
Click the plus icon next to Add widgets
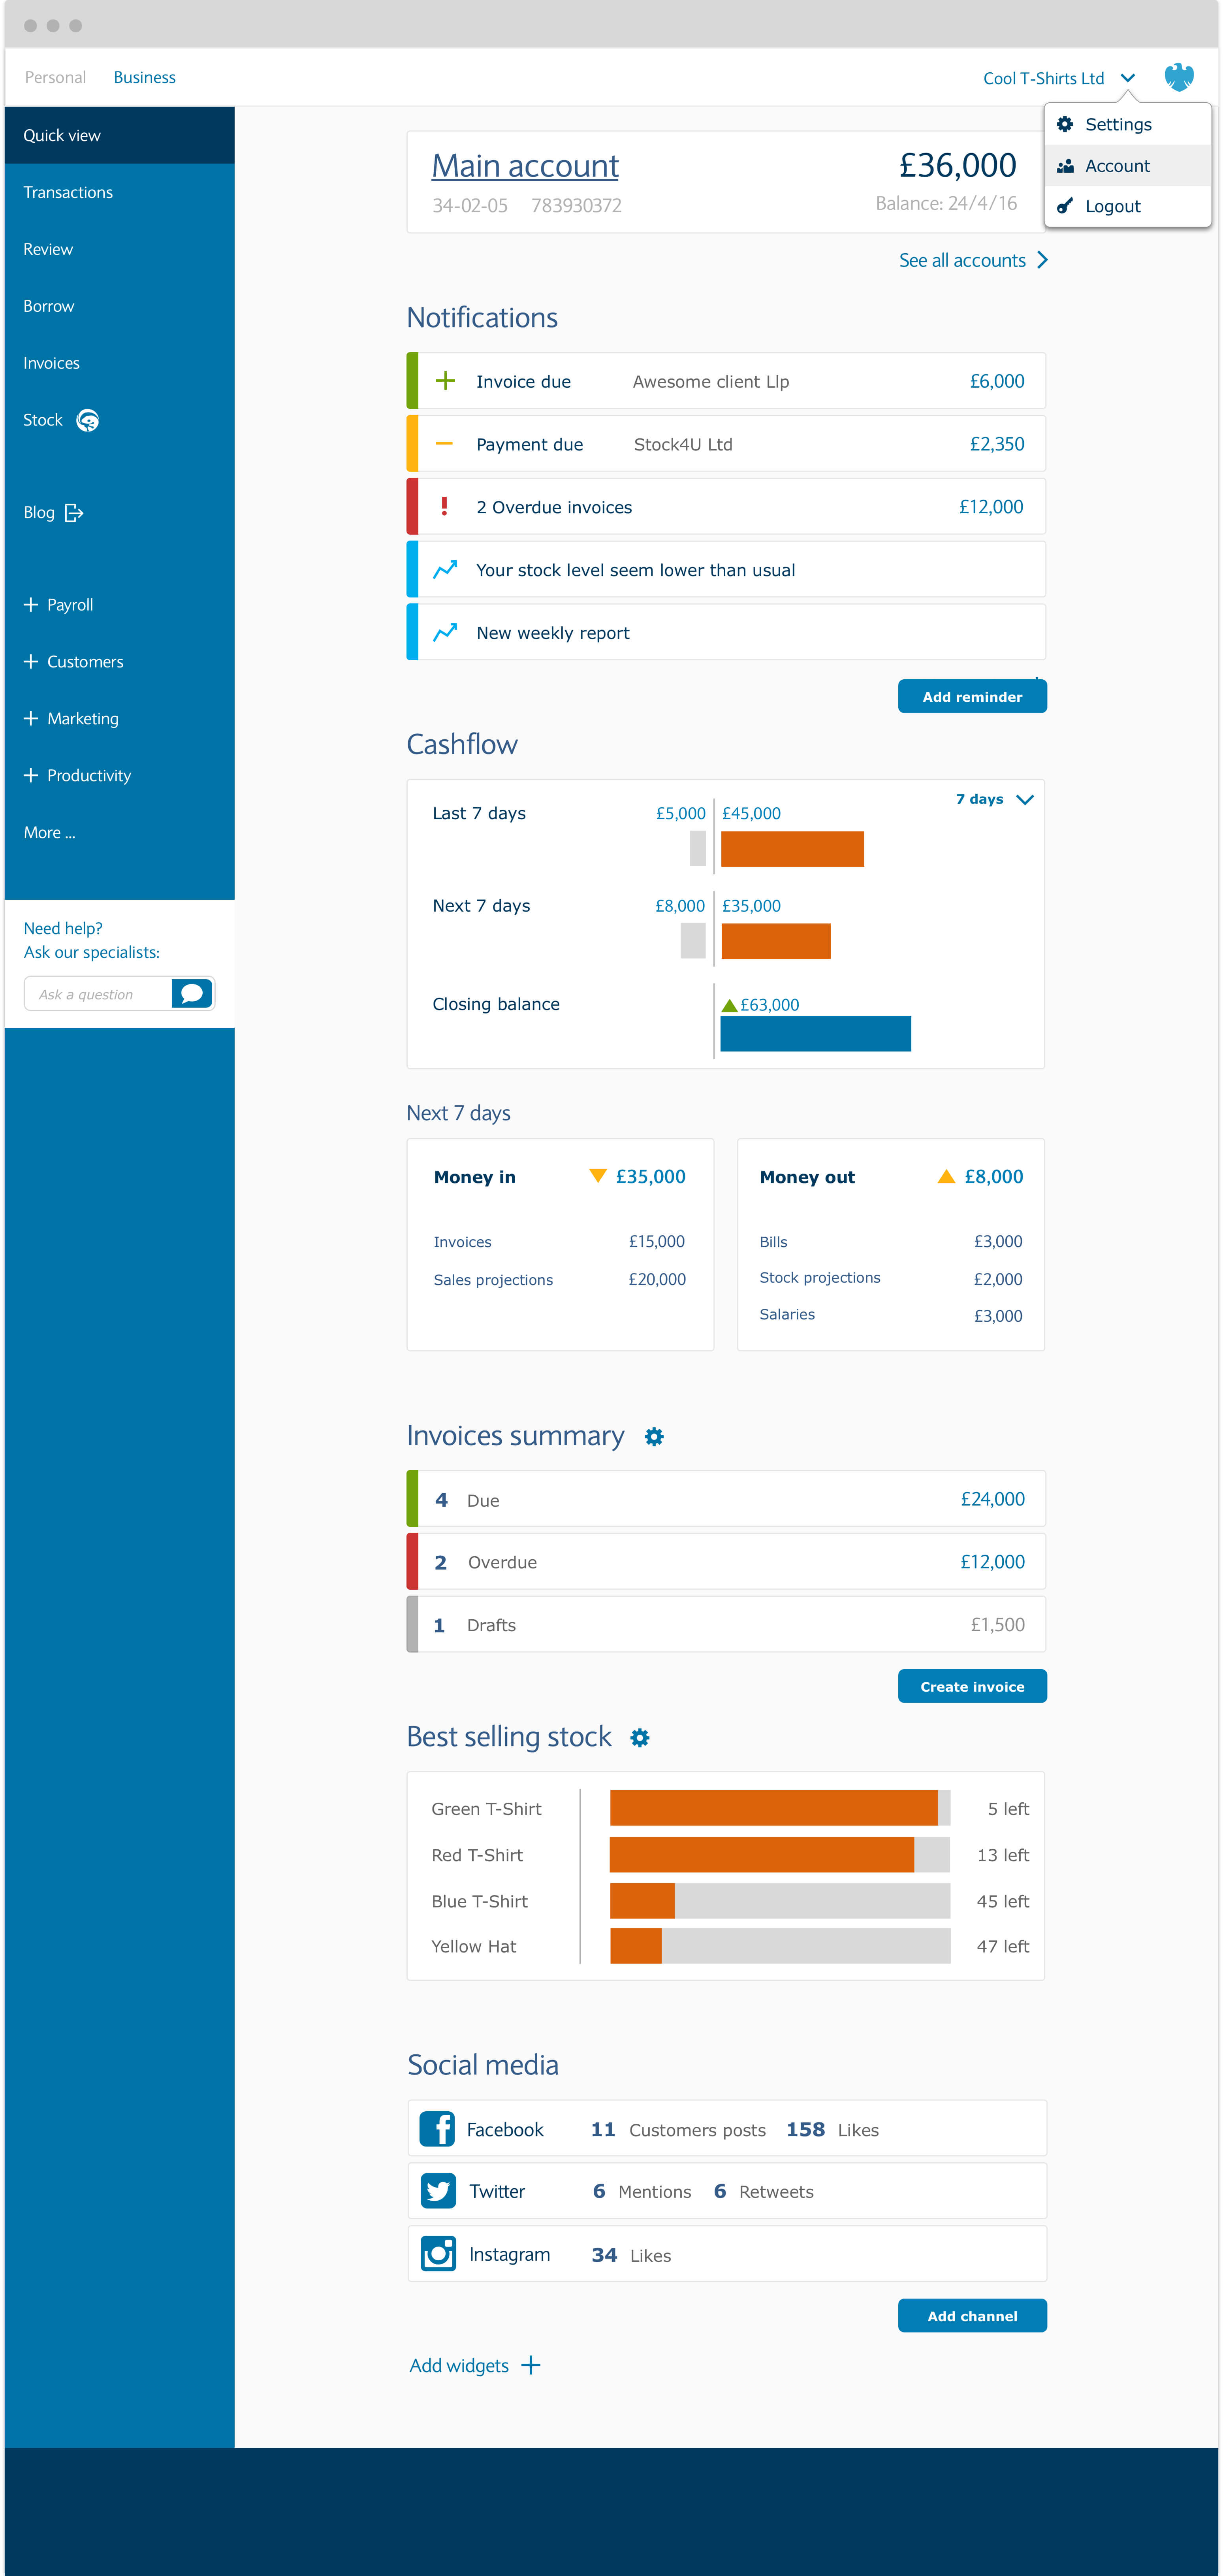coord(531,2365)
